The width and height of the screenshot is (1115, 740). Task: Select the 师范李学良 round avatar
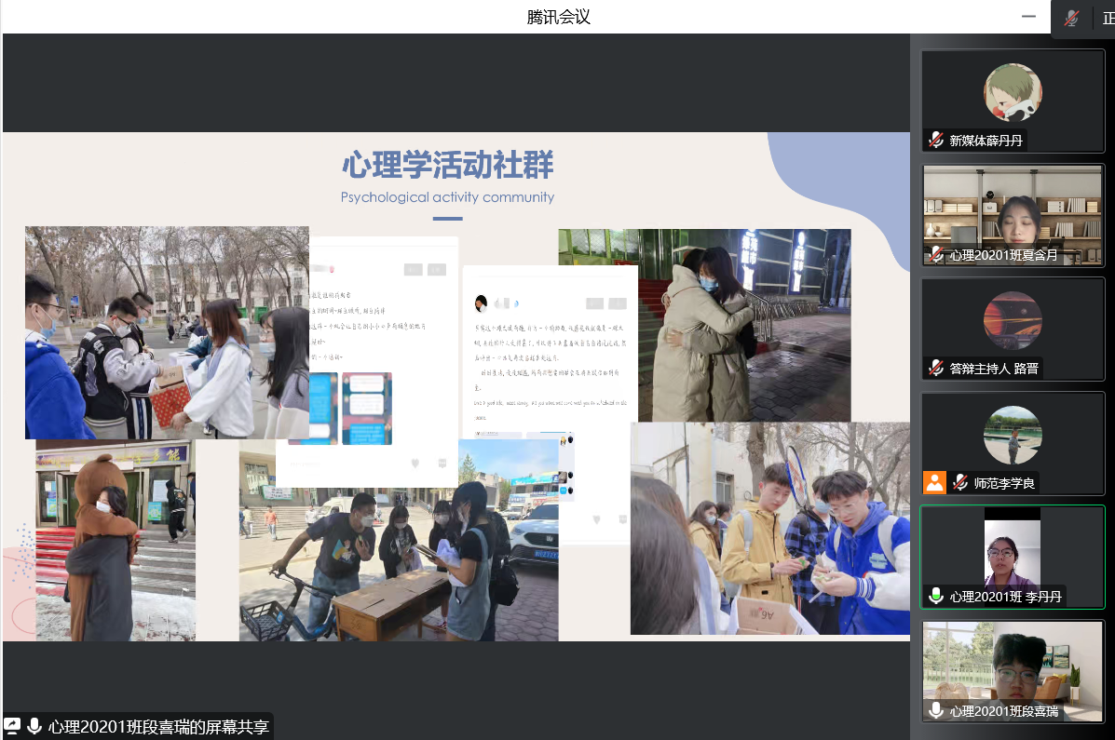pyautogui.click(x=1013, y=435)
